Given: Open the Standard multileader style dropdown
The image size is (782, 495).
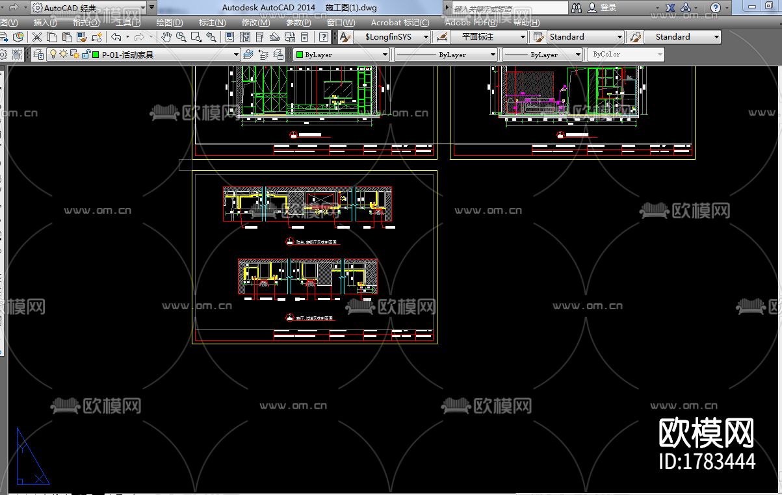Looking at the screenshot, I should tap(683, 37).
